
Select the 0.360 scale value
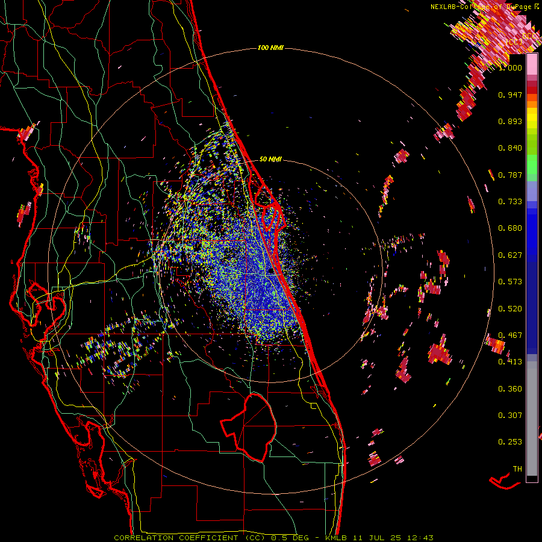(510, 389)
